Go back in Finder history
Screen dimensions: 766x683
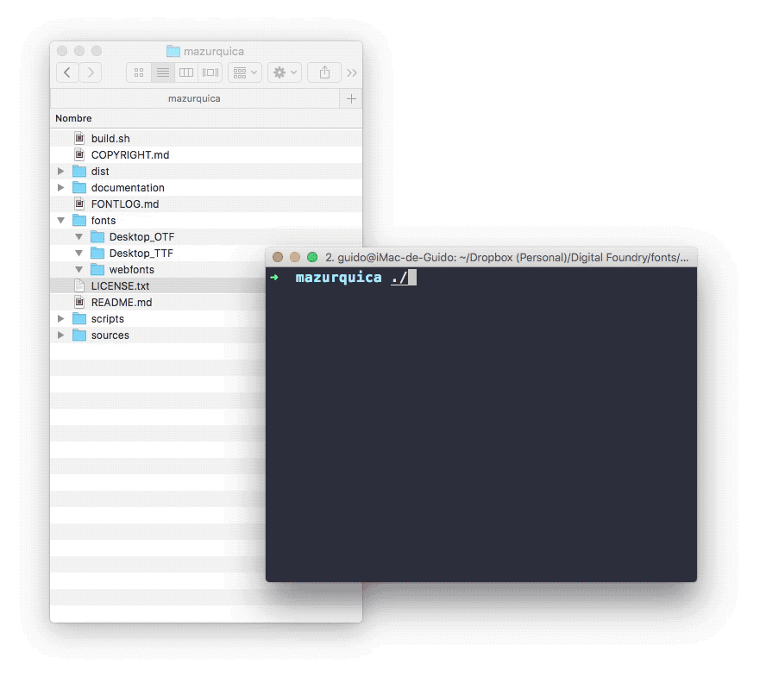click(67, 72)
